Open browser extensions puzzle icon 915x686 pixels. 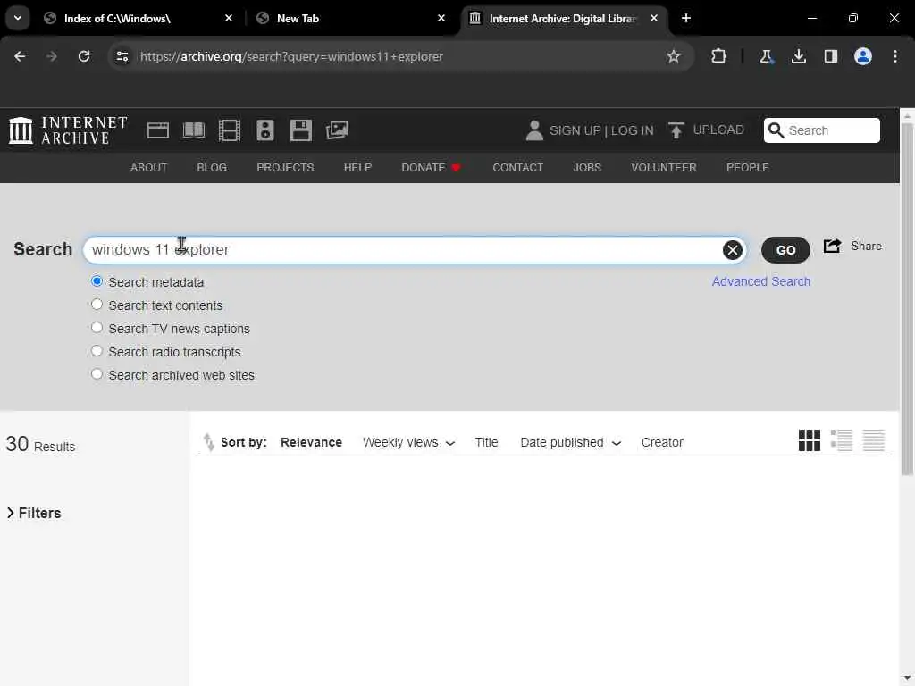(x=718, y=56)
